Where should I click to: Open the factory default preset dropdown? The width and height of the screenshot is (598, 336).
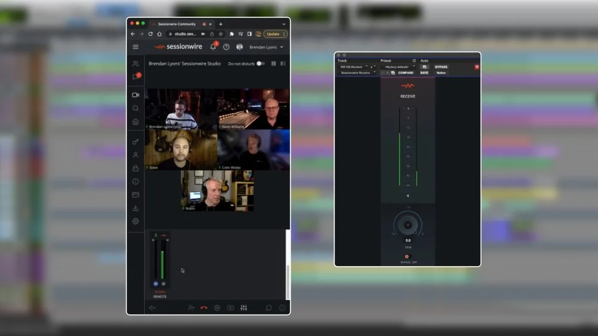click(x=398, y=67)
